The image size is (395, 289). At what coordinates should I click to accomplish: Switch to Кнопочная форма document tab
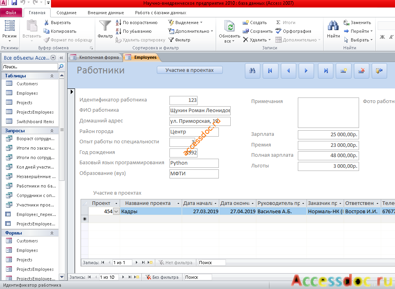coord(95,57)
